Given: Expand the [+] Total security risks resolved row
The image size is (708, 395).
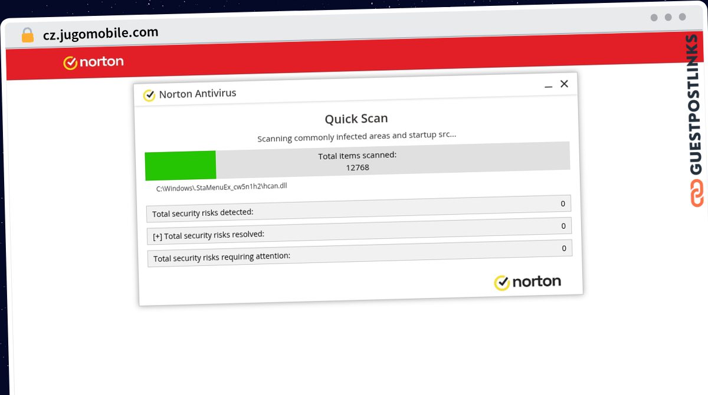Looking at the screenshot, I should pyautogui.click(x=359, y=231).
